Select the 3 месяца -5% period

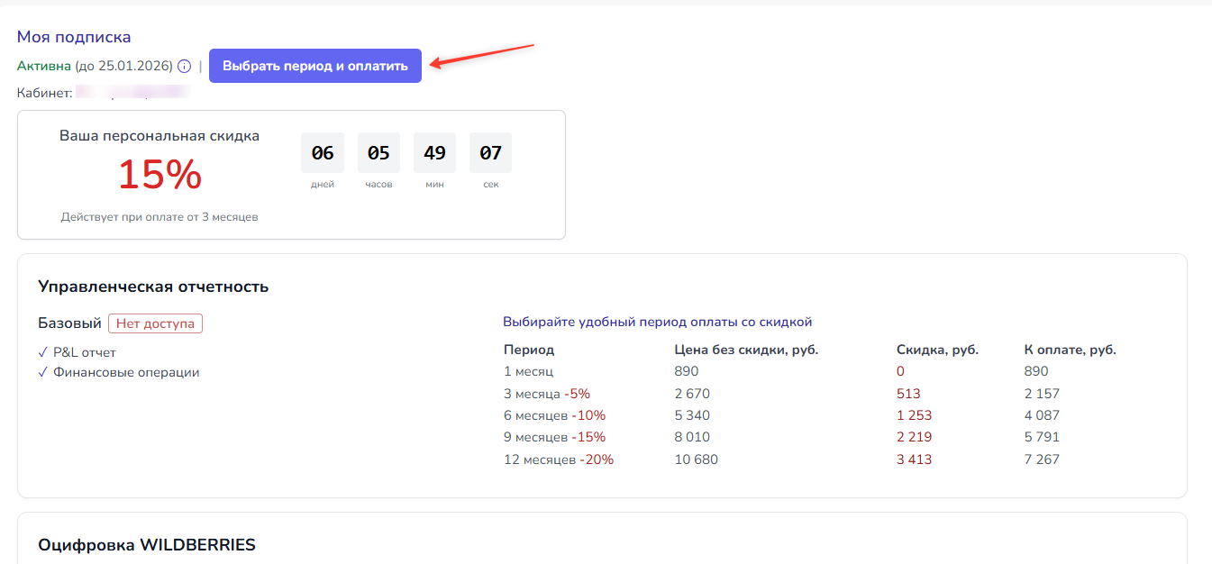[x=546, y=394]
